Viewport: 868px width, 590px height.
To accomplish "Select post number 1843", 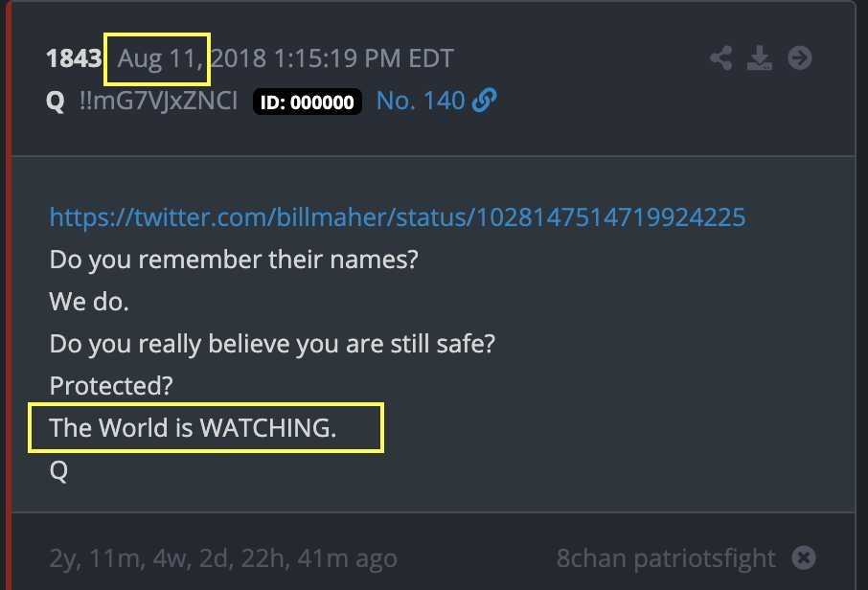I will click(x=74, y=58).
